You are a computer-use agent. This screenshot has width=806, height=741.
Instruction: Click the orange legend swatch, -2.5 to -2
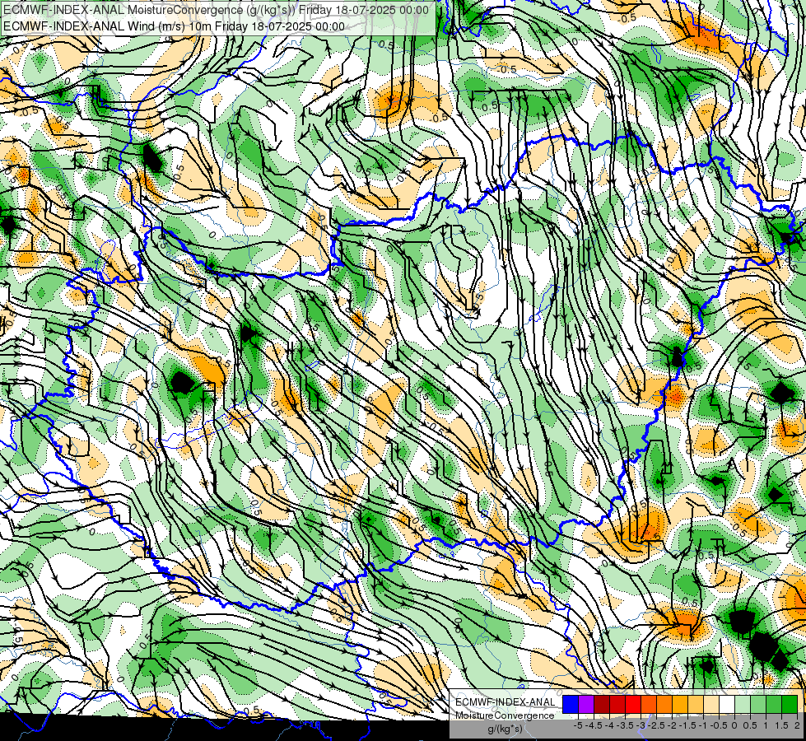[664, 704]
